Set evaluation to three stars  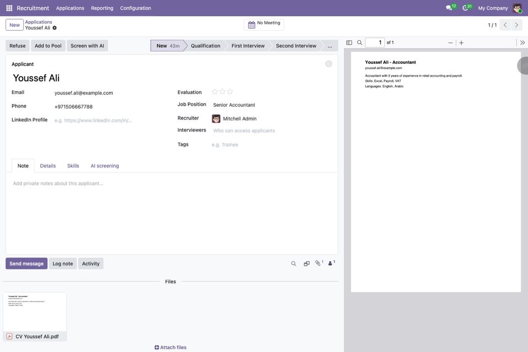pos(230,91)
